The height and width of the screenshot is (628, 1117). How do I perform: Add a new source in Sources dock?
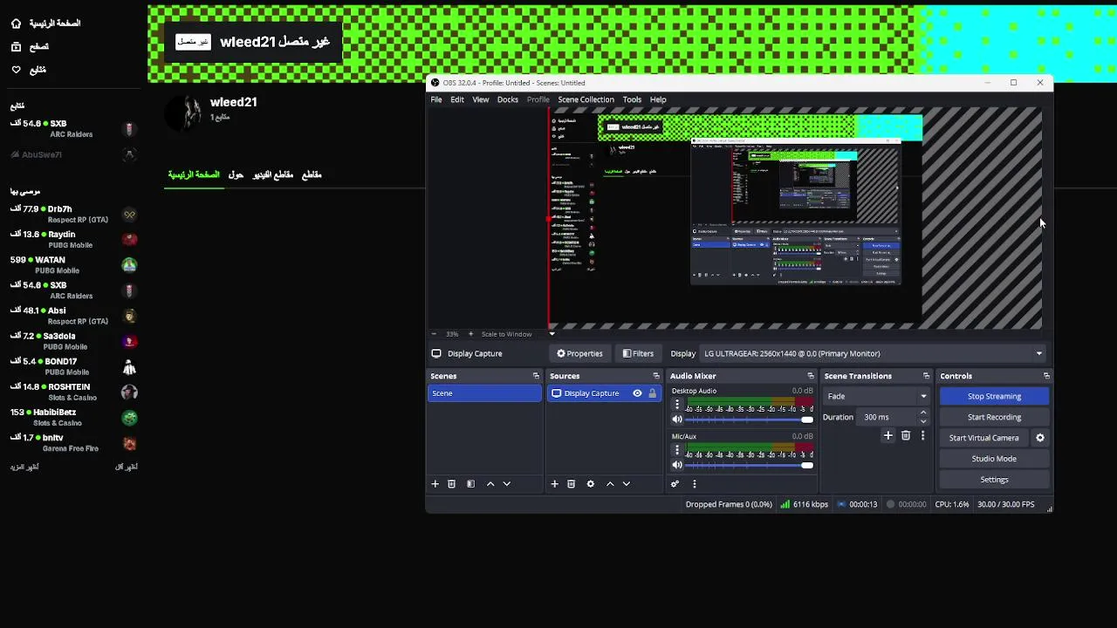point(554,483)
